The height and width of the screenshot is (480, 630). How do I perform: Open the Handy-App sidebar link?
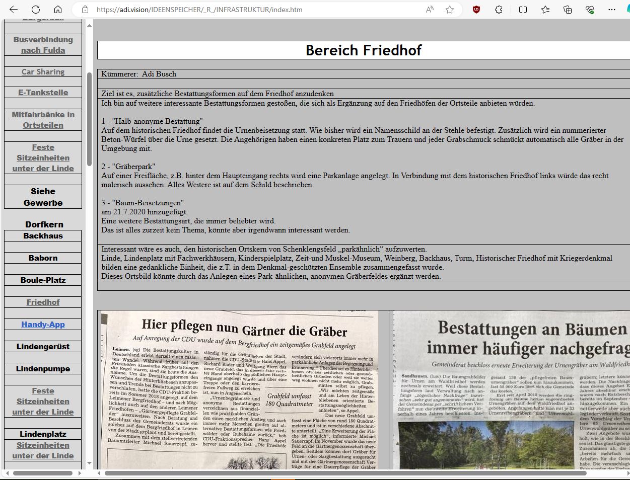[43, 325]
